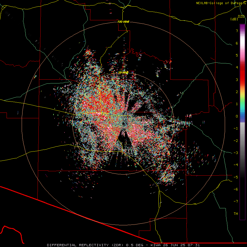Click the 0 dB scale label

coord(237,116)
